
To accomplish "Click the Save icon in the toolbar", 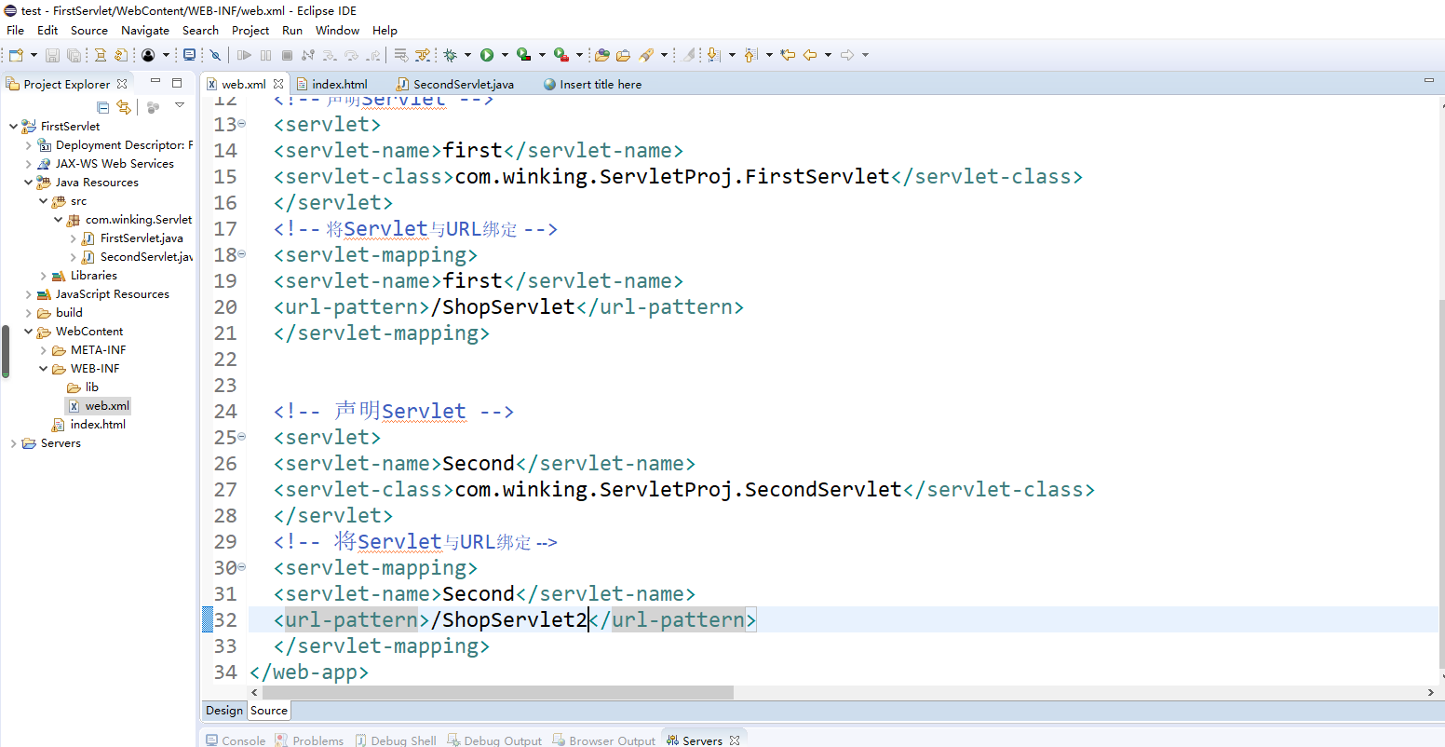I will [x=52, y=55].
